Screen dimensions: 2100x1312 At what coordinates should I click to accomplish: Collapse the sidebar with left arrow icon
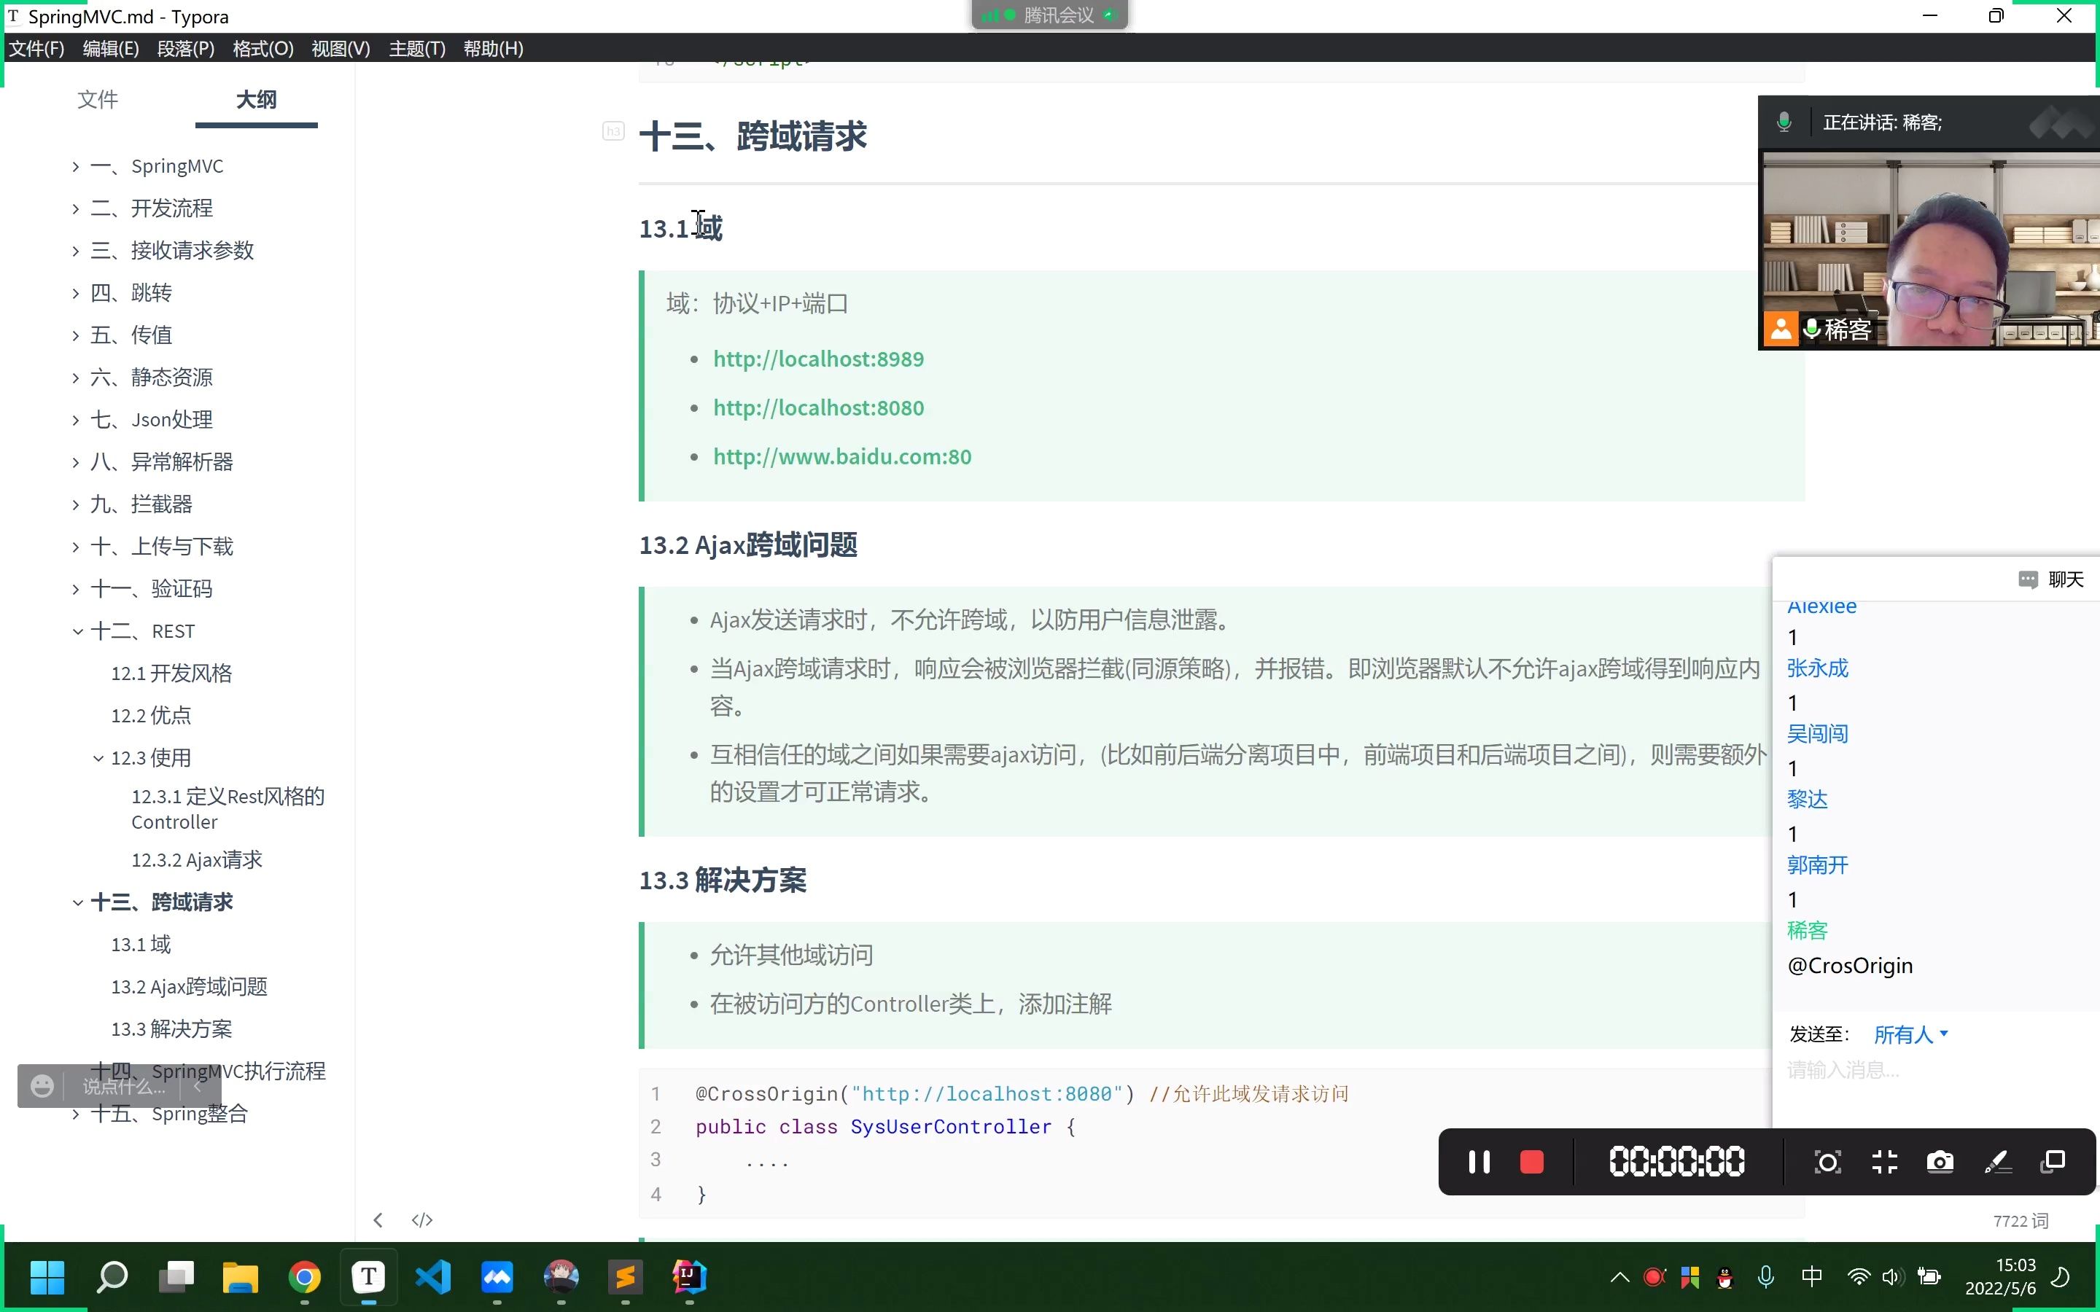(x=378, y=1220)
